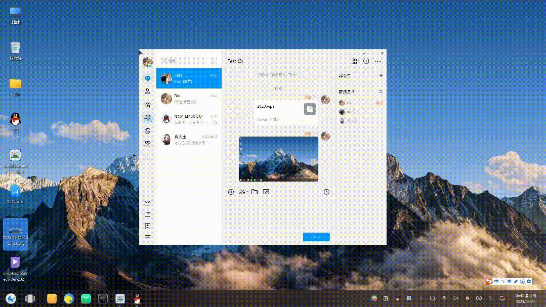Open the files folder icon in sidebar
Screen dimensions: 546x307
(148, 214)
